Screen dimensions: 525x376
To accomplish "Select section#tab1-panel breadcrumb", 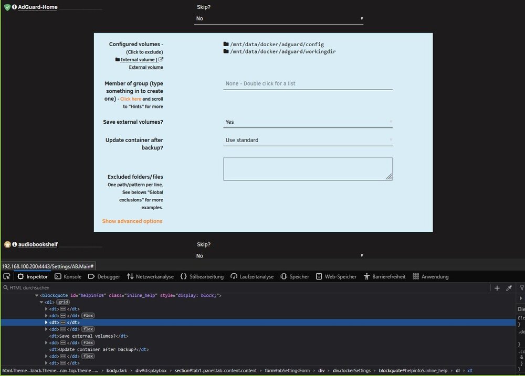I will pyautogui.click(x=216, y=371).
